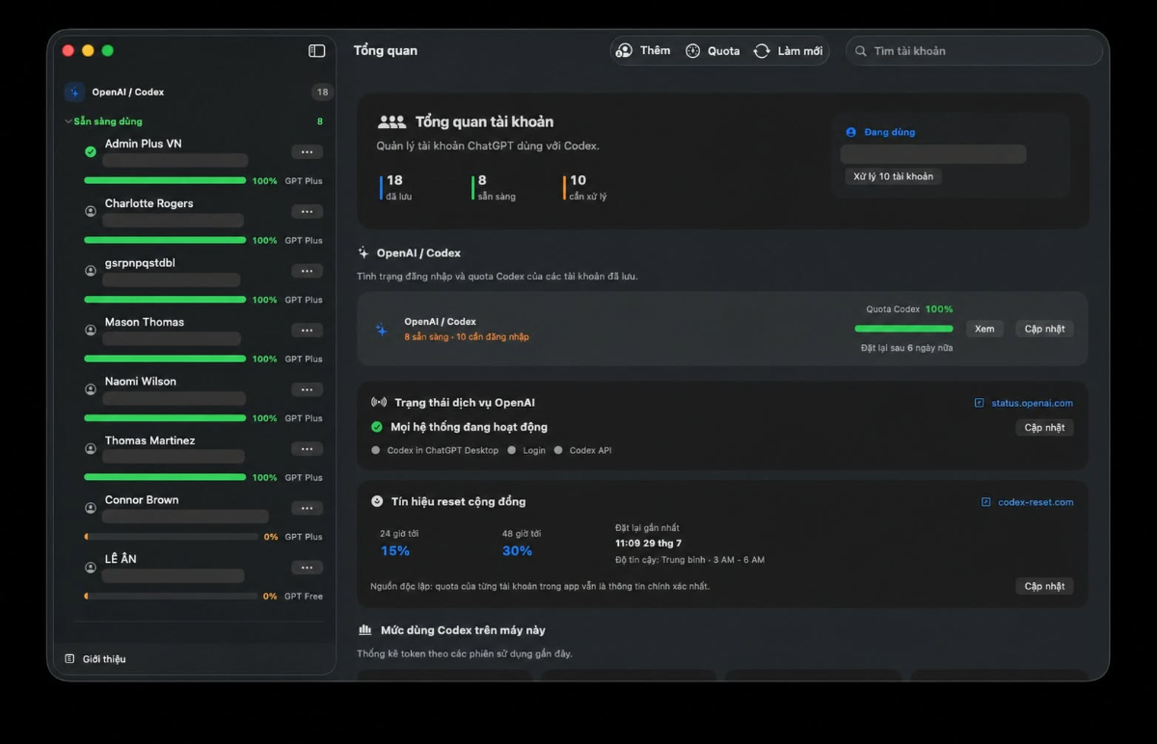The height and width of the screenshot is (744, 1157).
Task: Click the Làm mới toolbar button label
Action: click(x=800, y=51)
